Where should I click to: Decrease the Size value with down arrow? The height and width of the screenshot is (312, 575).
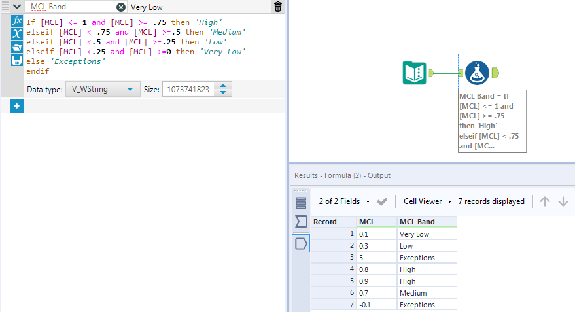point(223,92)
